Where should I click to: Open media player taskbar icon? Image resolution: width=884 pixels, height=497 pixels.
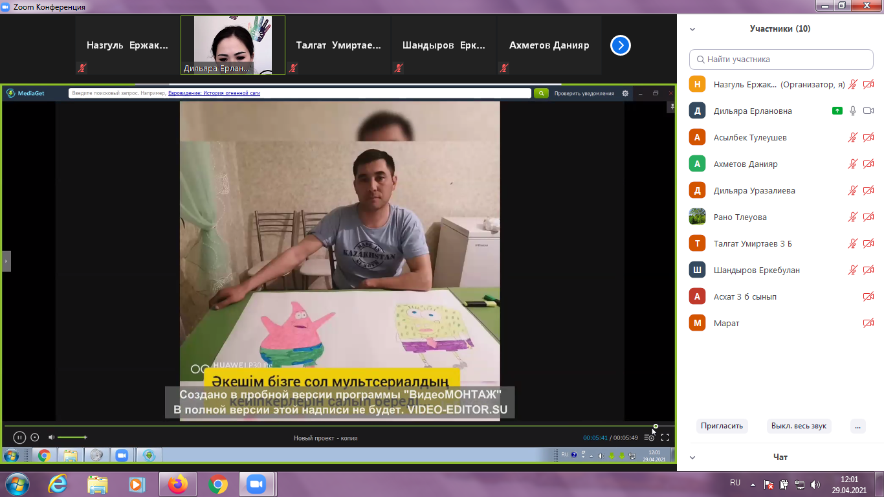pos(137,484)
